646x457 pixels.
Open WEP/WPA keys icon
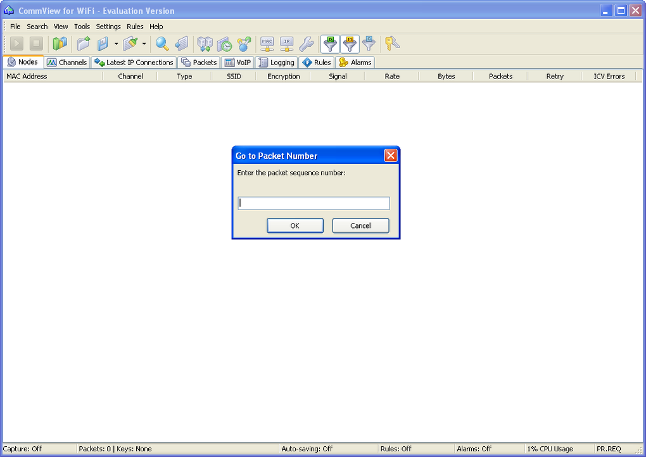[392, 44]
